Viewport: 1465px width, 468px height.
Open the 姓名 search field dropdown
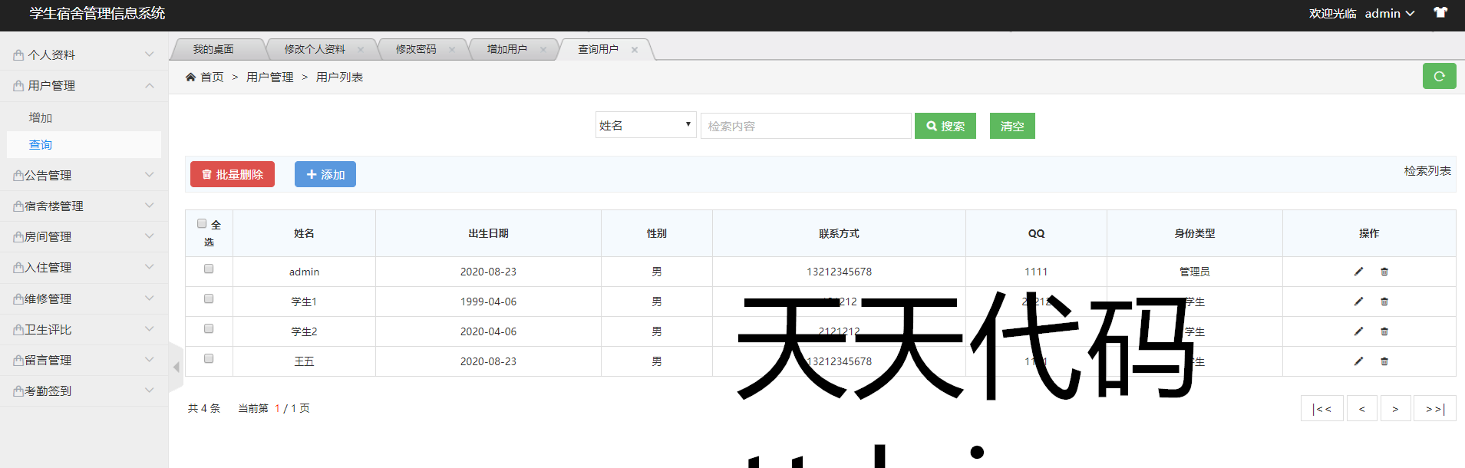[645, 125]
